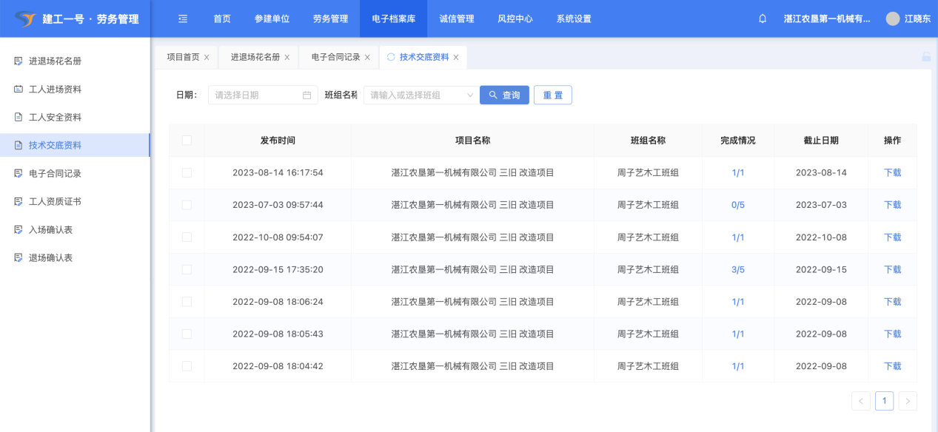This screenshot has height=432, width=938.
Task: Click the refresh icon on 技术交底资料 tab
Action: [x=391, y=57]
